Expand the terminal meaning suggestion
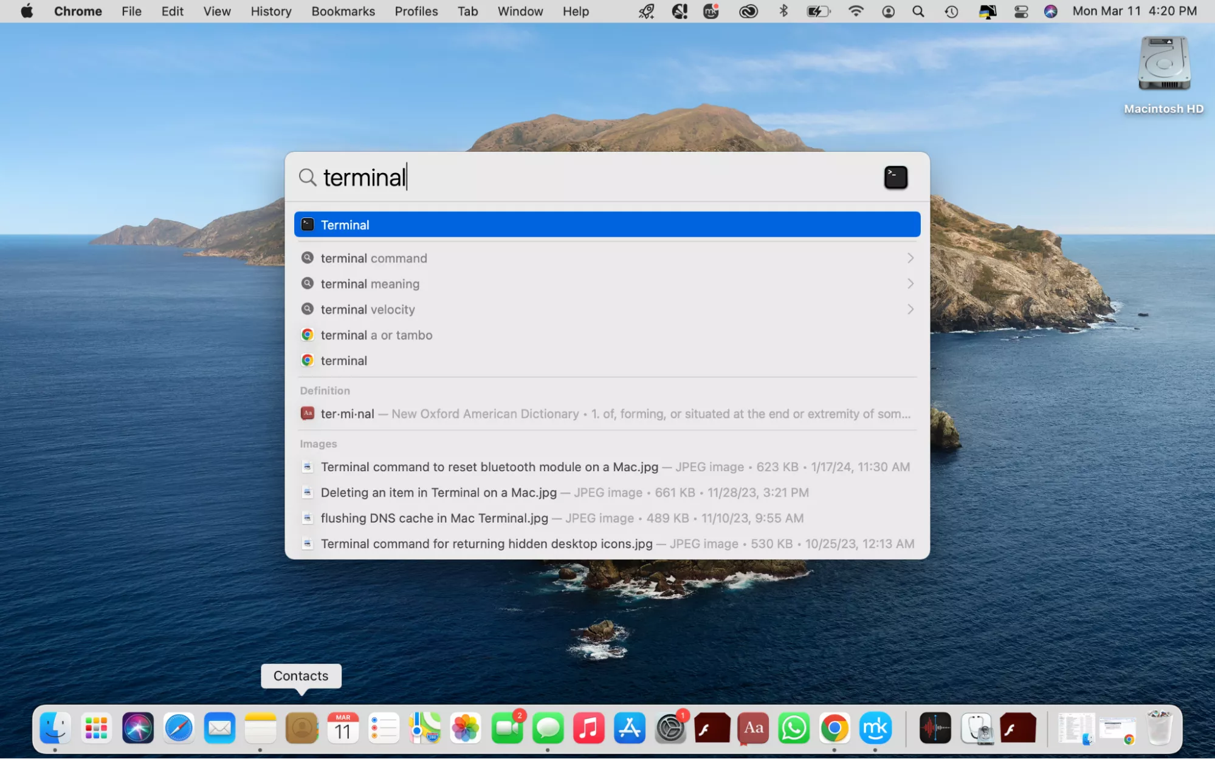The height and width of the screenshot is (759, 1215). [910, 284]
